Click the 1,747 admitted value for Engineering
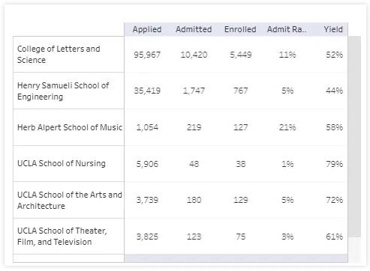Viewport: 370px width, 271px height. click(194, 91)
